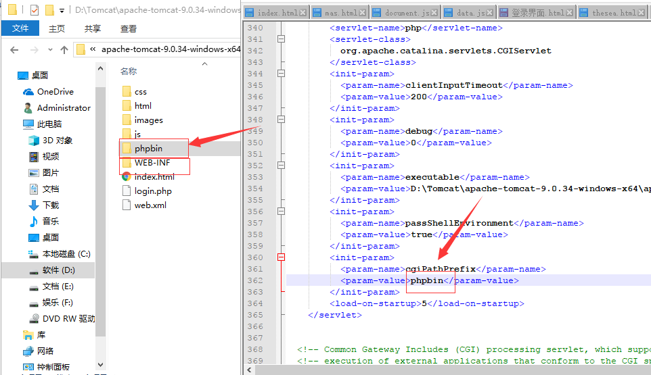Go back using the Explorer back arrow
The width and height of the screenshot is (651, 375).
click(14, 50)
